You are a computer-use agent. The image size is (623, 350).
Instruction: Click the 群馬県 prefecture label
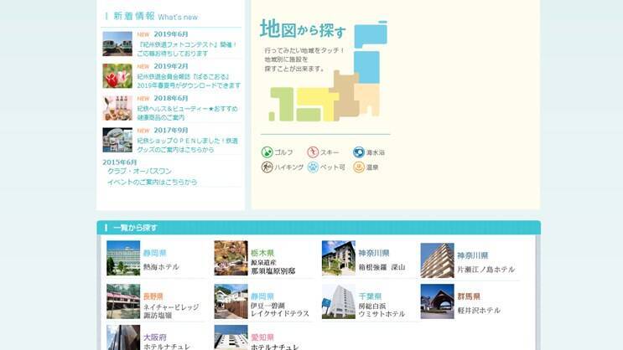coord(469,296)
